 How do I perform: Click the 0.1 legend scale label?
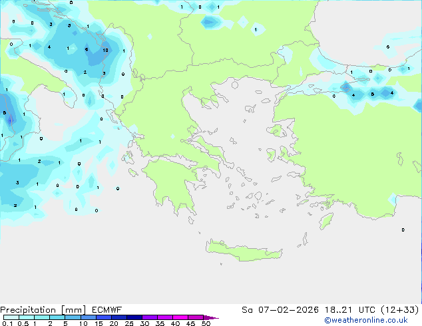click(7, 323)
